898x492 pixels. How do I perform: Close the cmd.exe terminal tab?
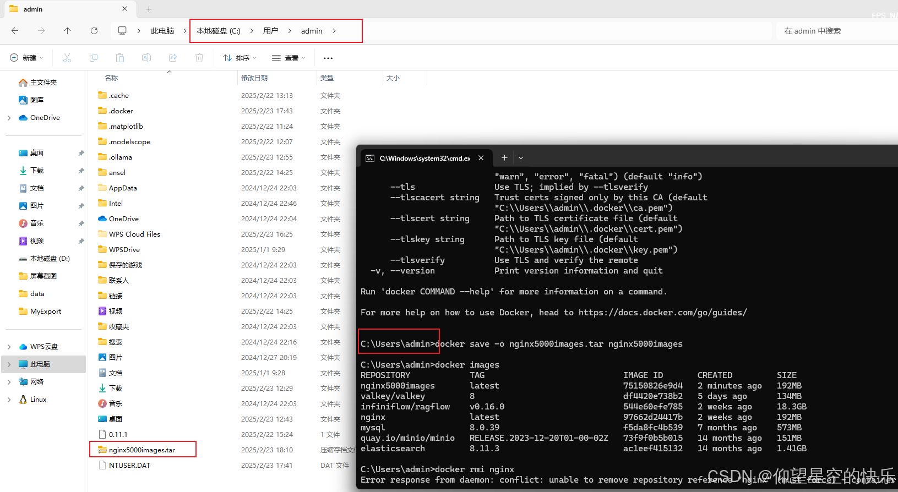(481, 158)
